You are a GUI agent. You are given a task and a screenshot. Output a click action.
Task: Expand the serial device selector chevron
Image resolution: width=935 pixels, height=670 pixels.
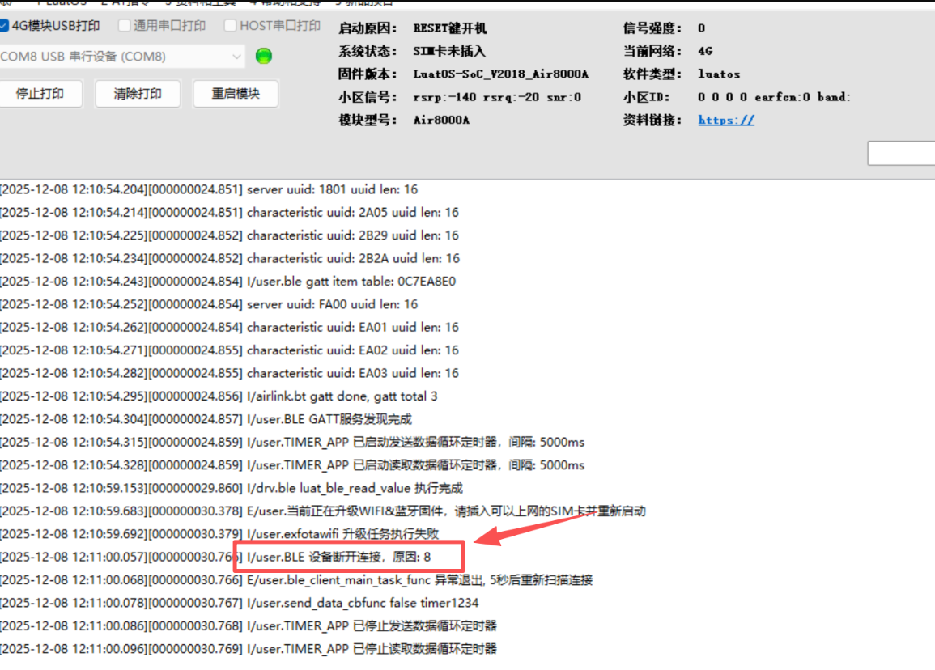(x=236, y=57)
